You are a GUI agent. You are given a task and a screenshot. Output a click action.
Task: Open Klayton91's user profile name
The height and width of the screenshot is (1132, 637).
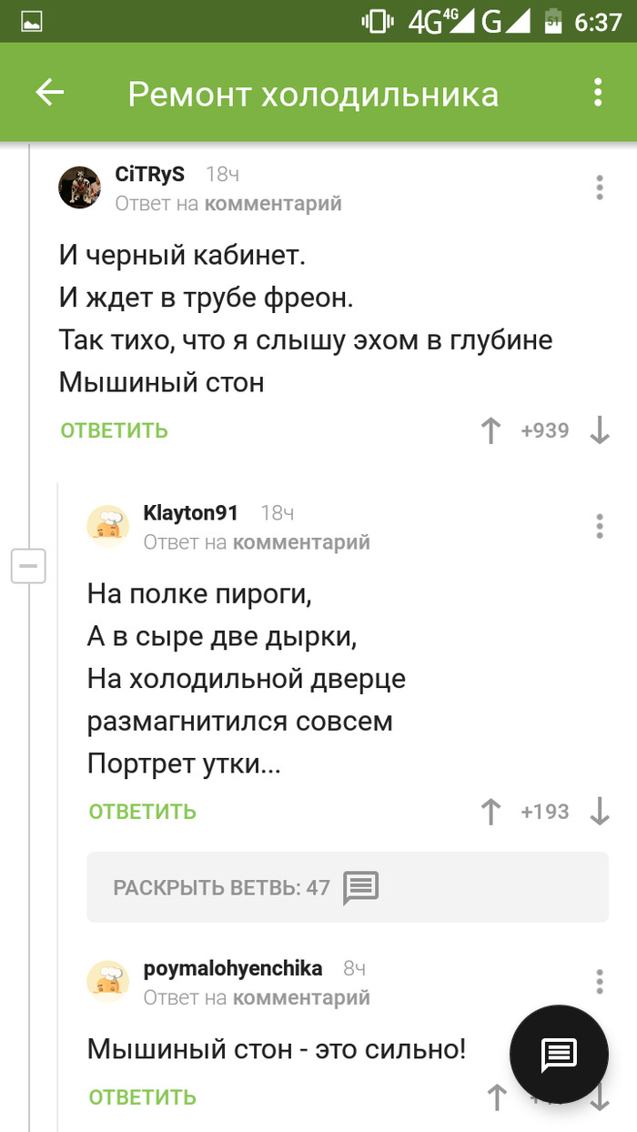pos(191,513)
